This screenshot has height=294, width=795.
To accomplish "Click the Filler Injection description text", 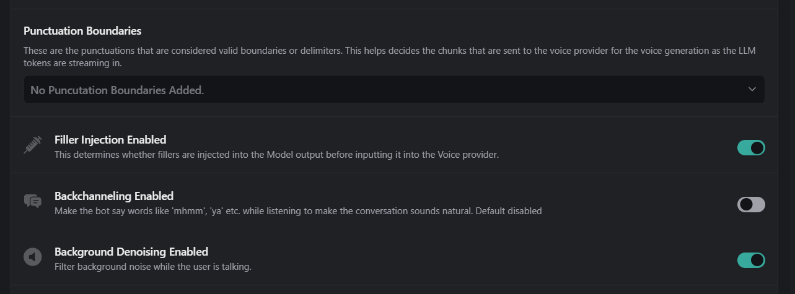I will [276, 155].
